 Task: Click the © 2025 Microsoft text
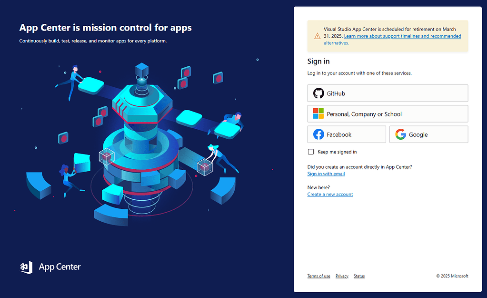pyautogui.click(x=452, y=276)
